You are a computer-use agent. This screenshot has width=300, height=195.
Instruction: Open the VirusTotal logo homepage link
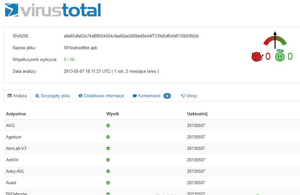(x=53, y=10)
